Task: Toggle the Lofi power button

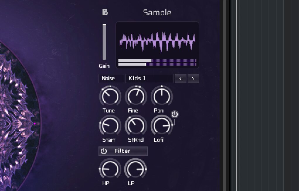Action: coord(175,114)
